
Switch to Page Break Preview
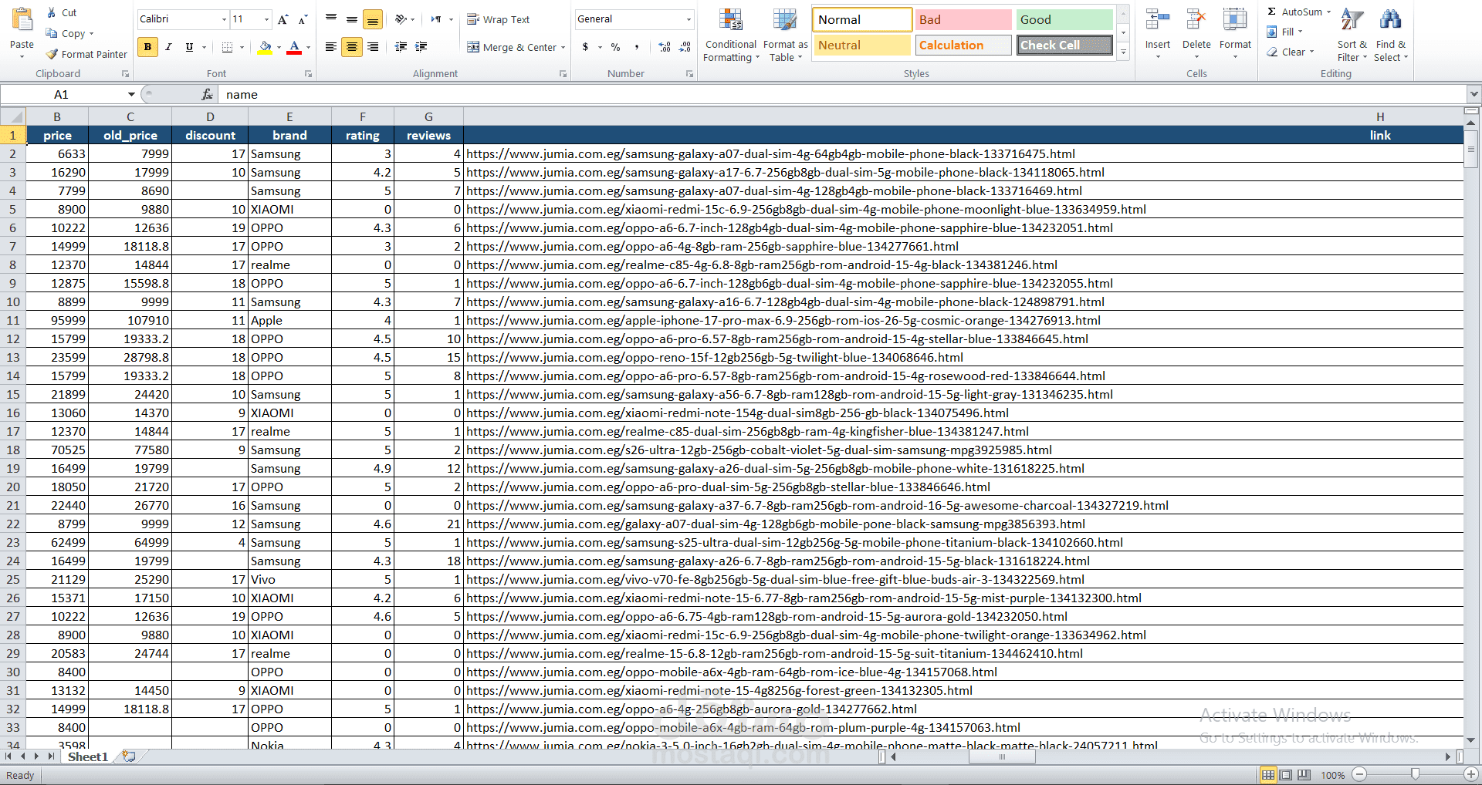pos(1304,775)
